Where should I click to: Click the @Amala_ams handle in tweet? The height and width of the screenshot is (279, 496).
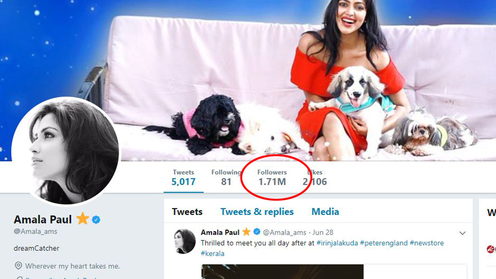pyautogui.click(x=284, y=232)
